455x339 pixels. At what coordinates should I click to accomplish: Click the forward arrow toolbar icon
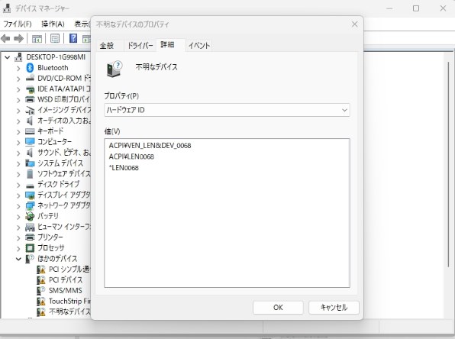coord(18,38)
